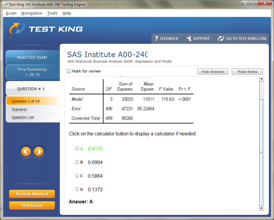Screen dimensions: 274x220
Task: Click the 0.6994 answer text
Action: (x=95, y=162)
